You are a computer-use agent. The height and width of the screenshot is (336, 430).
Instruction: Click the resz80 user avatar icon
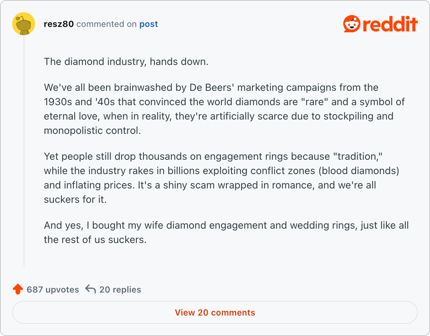[x=24, y=24]
